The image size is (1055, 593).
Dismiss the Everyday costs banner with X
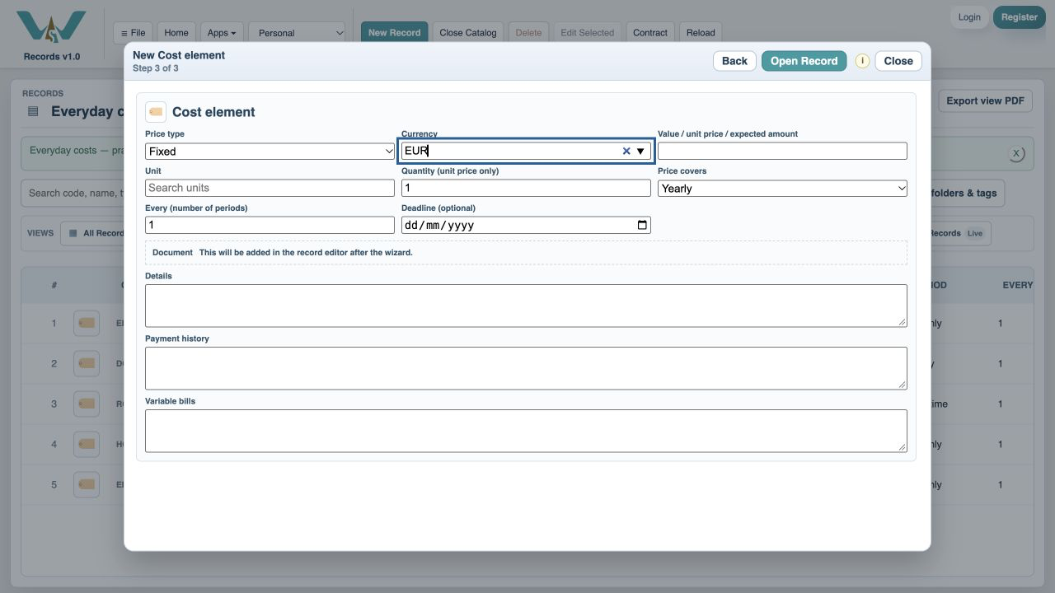(1016, 153)
